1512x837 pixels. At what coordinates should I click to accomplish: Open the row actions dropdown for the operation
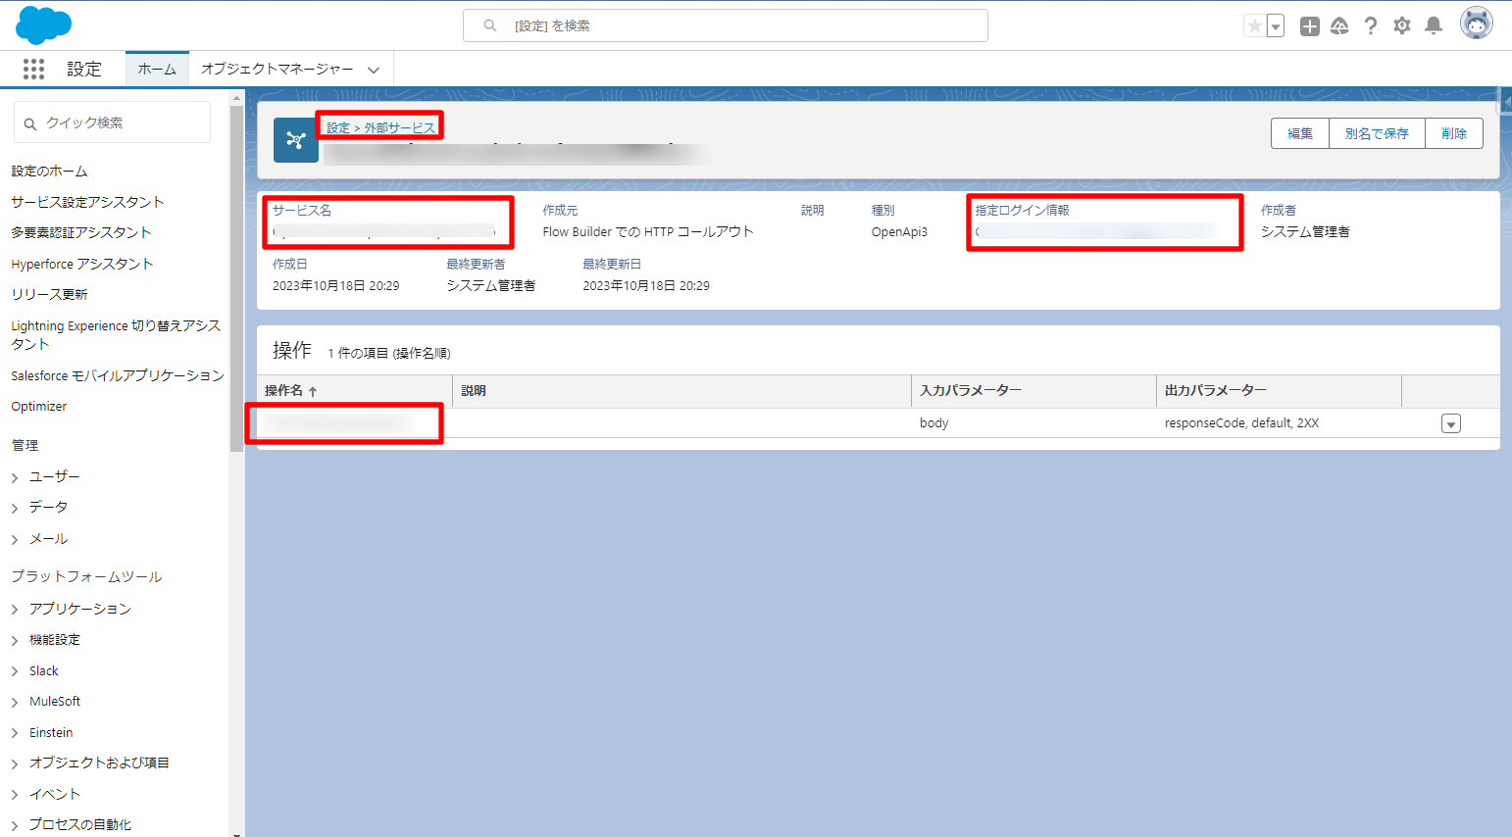(1451, 423)
